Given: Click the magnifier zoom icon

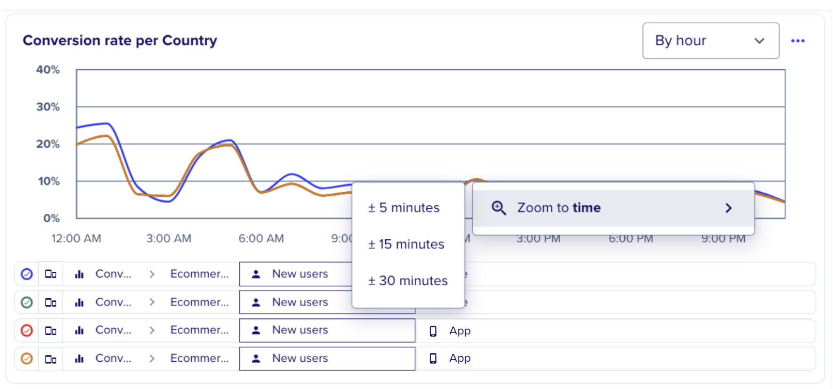Looking at the screenshot, I should point(498,208).
